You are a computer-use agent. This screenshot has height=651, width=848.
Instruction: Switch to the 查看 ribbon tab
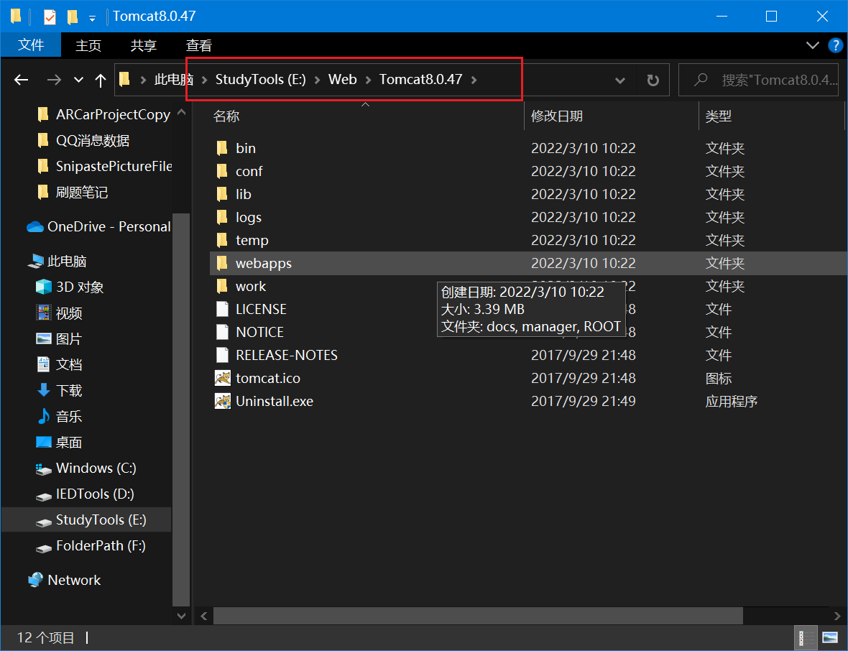tap(198, 45)
